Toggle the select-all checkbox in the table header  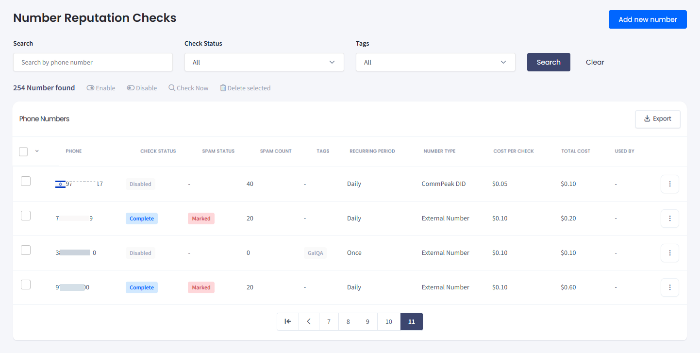pos(23,151)
